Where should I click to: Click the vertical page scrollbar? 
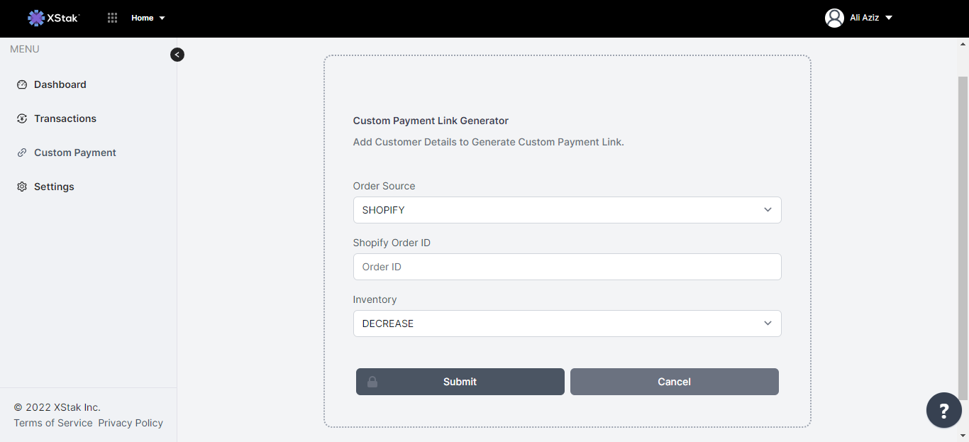pos(963,234)
